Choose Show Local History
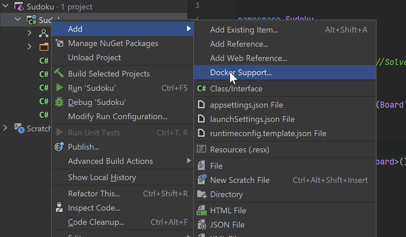This screenshot has height=237, width=406. (122, 177)
